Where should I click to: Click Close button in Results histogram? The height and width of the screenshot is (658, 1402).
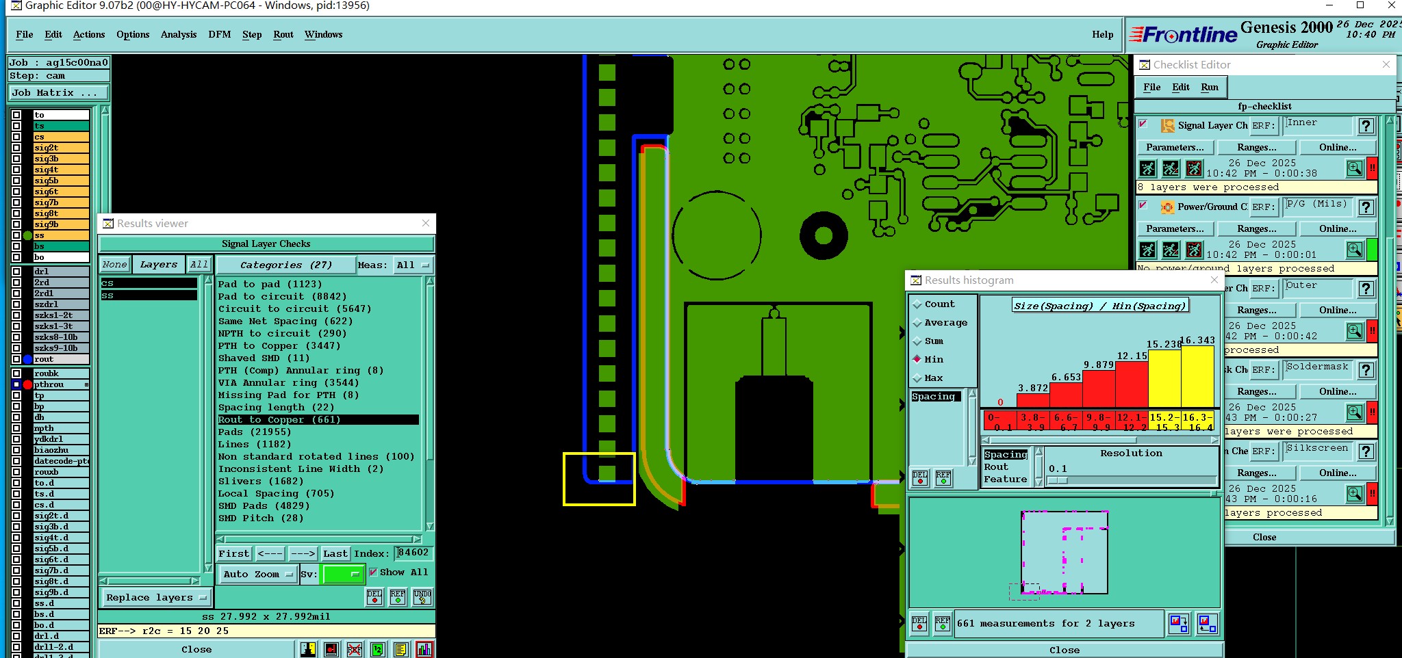(1065, 650)
